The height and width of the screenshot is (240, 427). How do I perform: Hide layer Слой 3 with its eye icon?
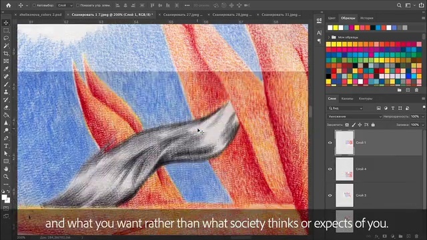[330, 195]
